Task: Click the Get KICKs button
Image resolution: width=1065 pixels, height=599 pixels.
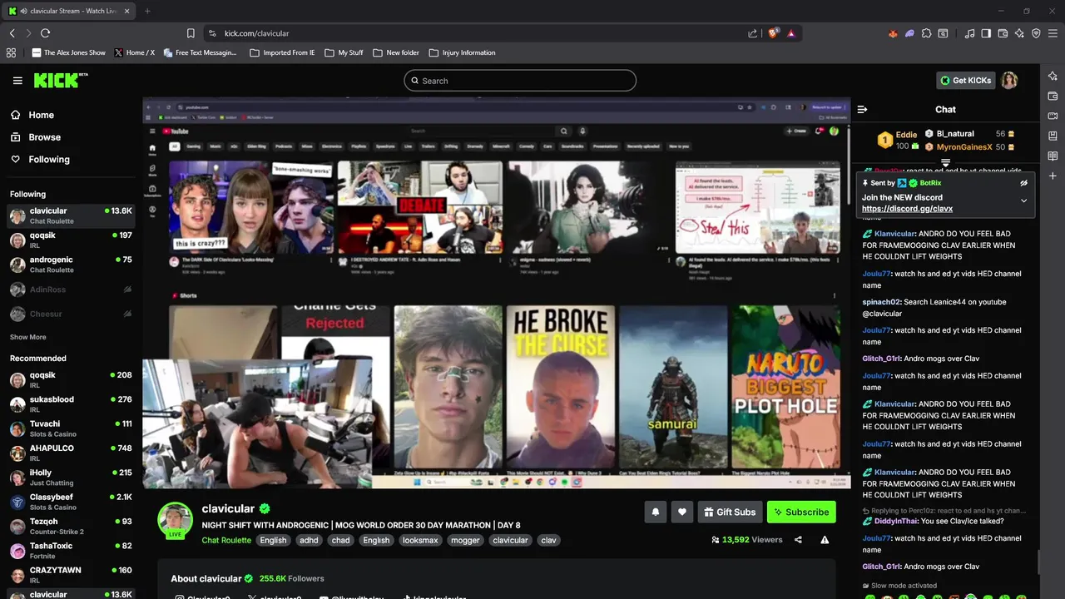Action: coord(966,81)
